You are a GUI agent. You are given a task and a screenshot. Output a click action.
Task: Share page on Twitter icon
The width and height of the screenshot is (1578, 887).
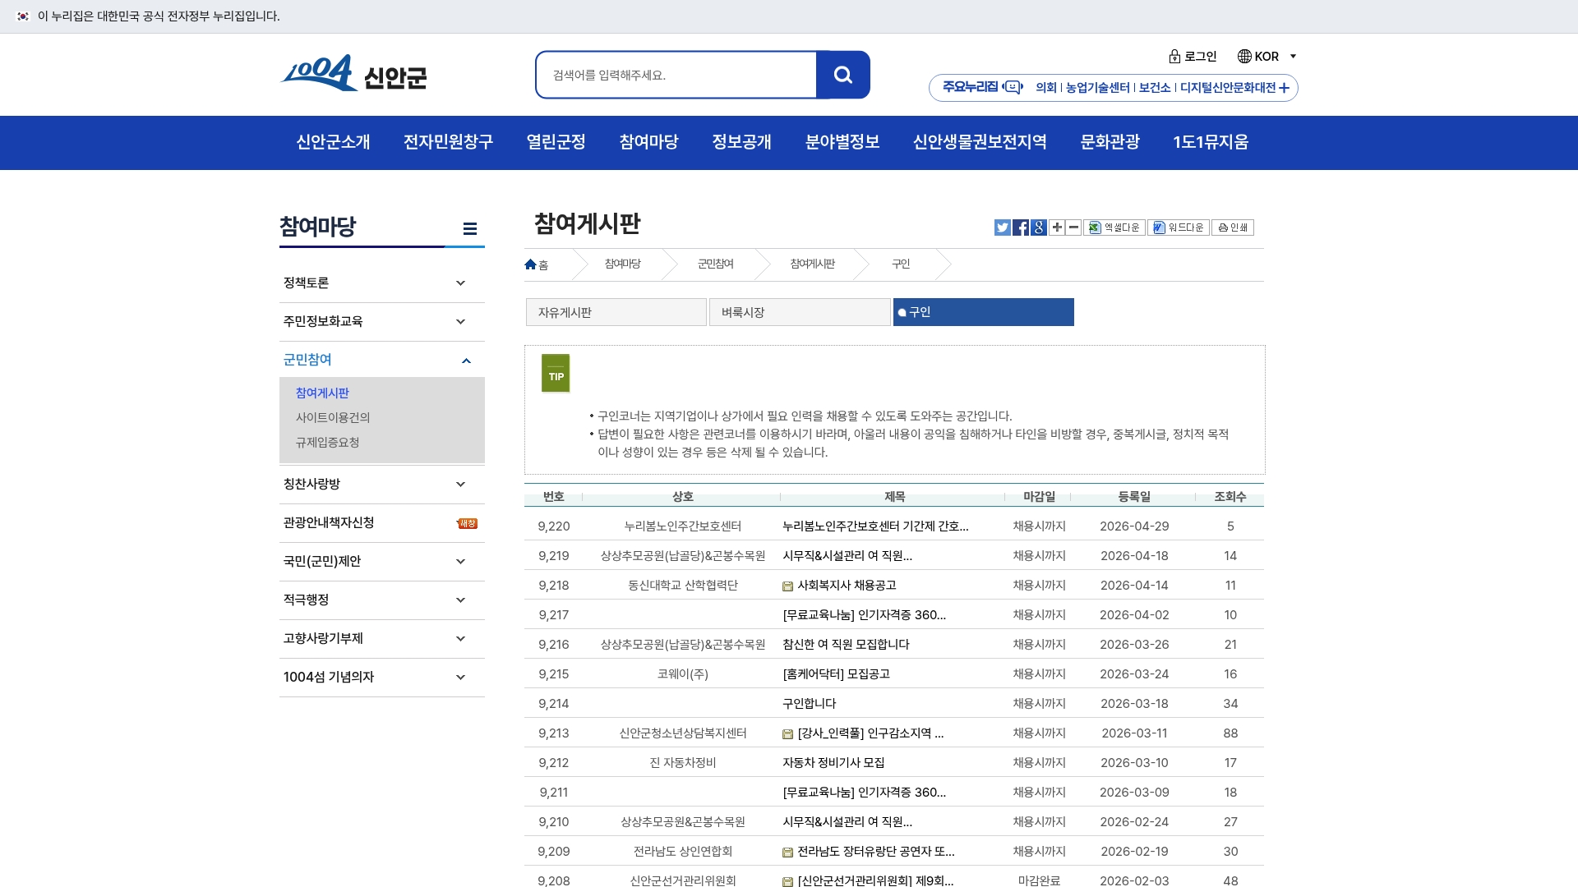(1002, 227)
